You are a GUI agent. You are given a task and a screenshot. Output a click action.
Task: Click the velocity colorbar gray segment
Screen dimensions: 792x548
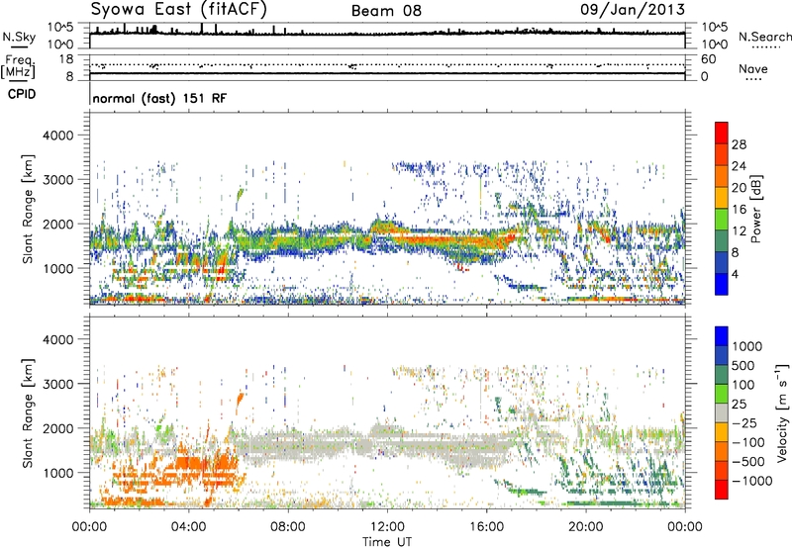tap(722, 412)
